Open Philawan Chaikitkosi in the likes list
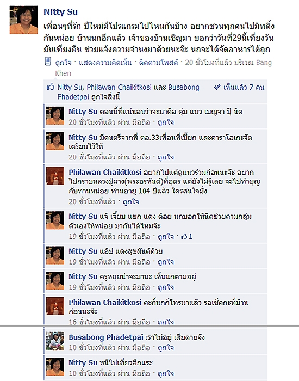This screenshot has width=299, height=381. (x=119, y=87)
